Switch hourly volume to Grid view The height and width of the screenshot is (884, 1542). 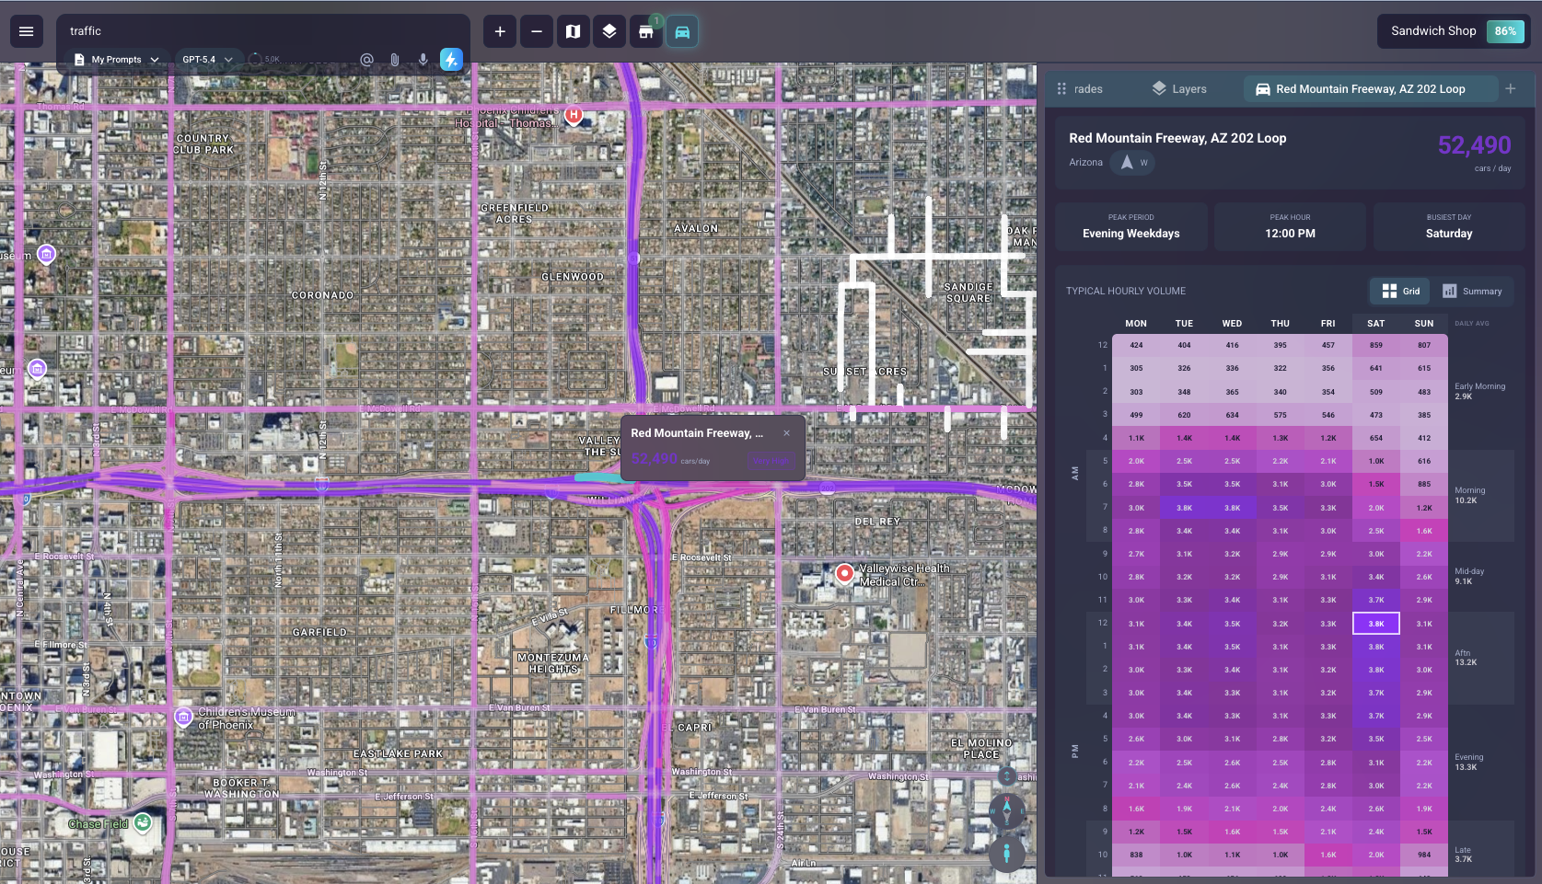[x=1400, y=291]
